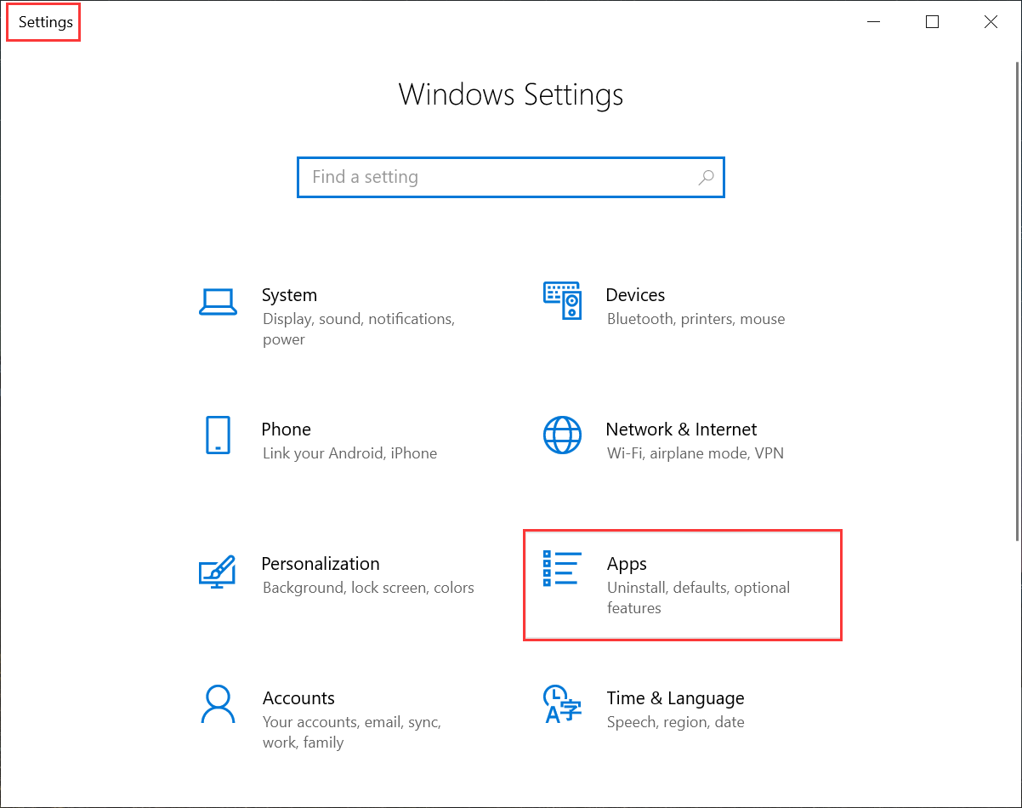Click the Phone icon
This screenshot has height=808, width=1022.
pyautogui.click(x=218, y=435)
